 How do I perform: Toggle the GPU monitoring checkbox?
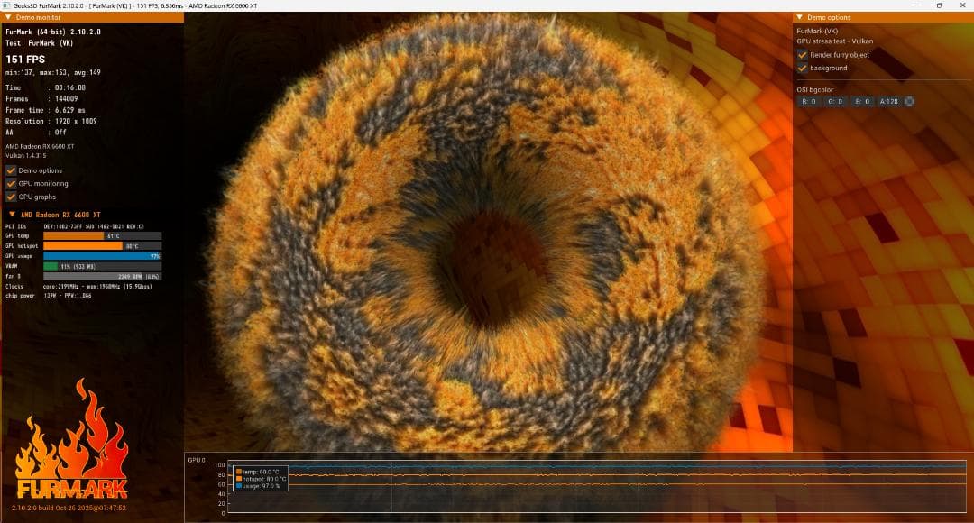(11, 183)
